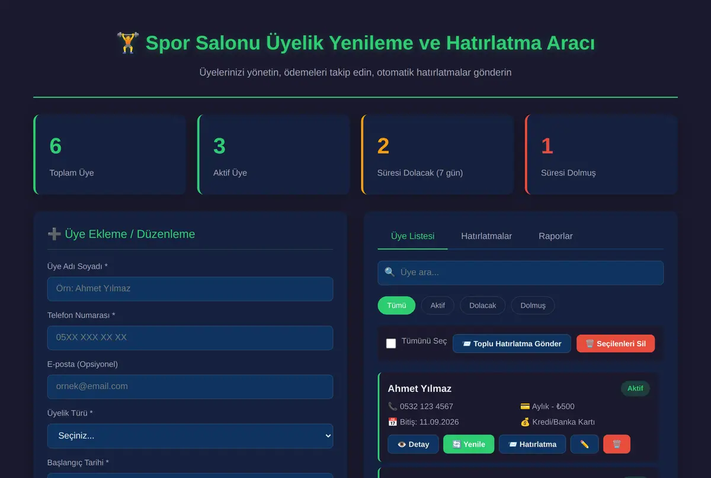The width and height of the screenshot is (711, 478).
Task: Click Seçilenleri Sil button
Action: click(616, 343)
